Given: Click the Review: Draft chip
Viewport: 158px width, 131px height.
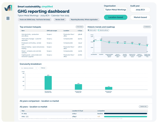Looking at the screenshot, I should coord(60,20).
